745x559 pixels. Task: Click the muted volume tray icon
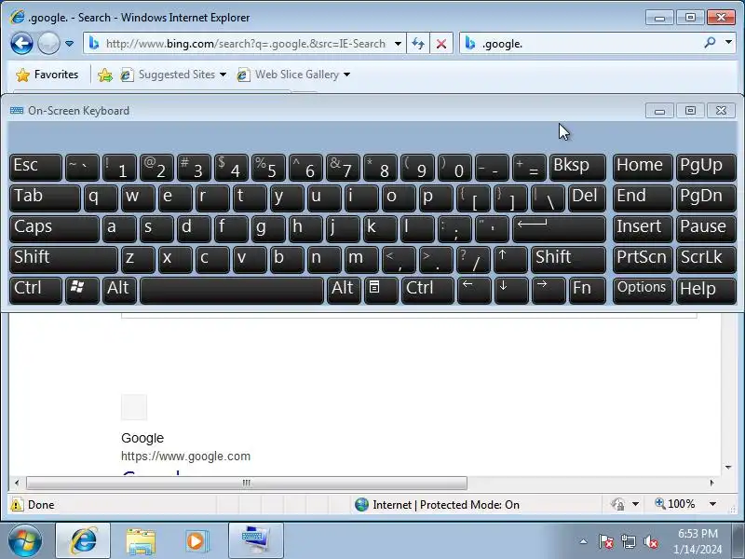point(650,541)
